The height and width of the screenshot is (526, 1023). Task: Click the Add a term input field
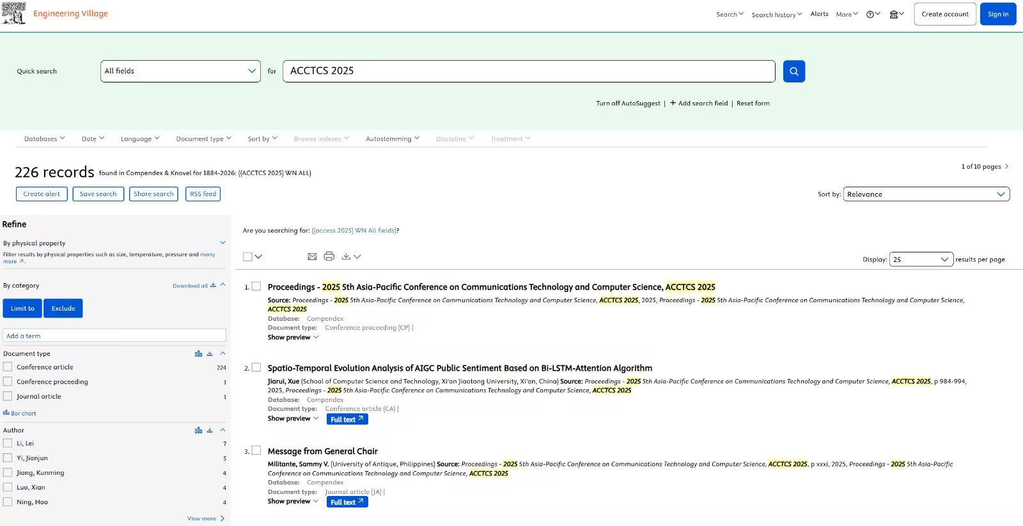click(x=115, y=336)
